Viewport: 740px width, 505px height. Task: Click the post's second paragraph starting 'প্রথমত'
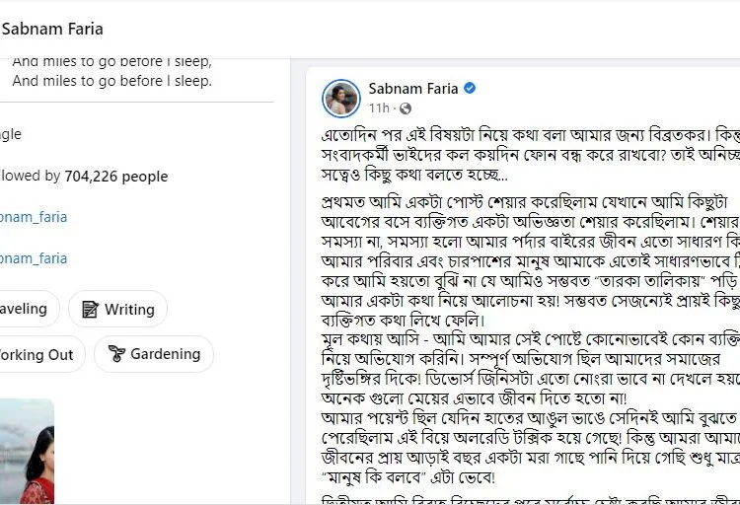tap(531, 261)
